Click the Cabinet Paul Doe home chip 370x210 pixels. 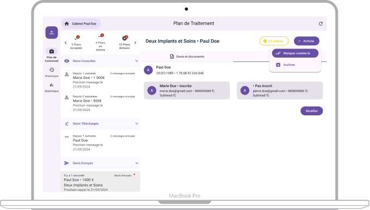(x=81, y=23)
